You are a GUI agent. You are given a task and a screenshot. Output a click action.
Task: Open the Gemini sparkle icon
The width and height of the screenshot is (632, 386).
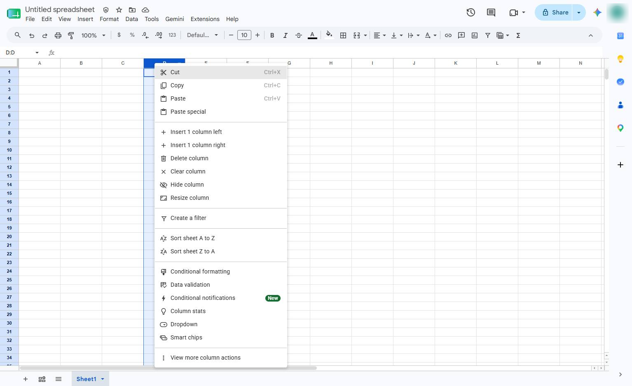tap(597, 12)
